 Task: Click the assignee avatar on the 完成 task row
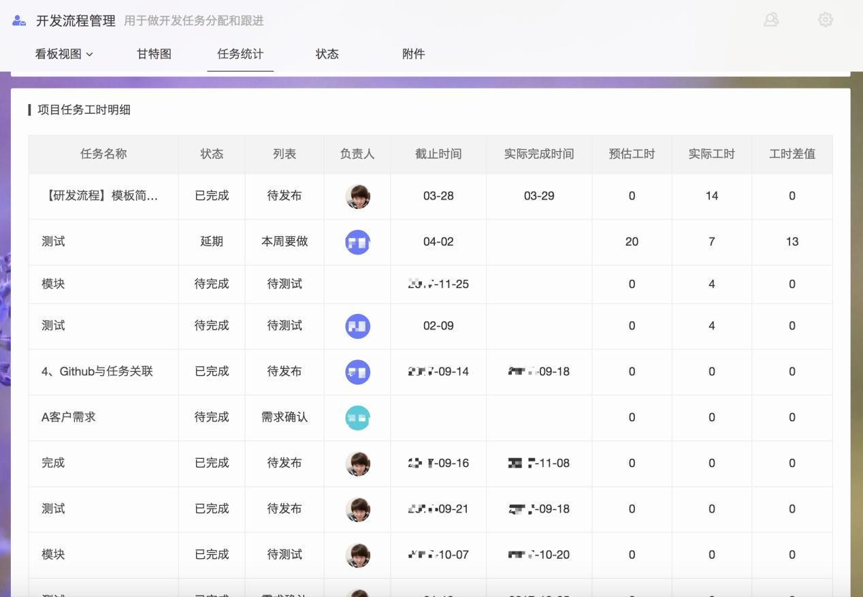tap(357, 463)
